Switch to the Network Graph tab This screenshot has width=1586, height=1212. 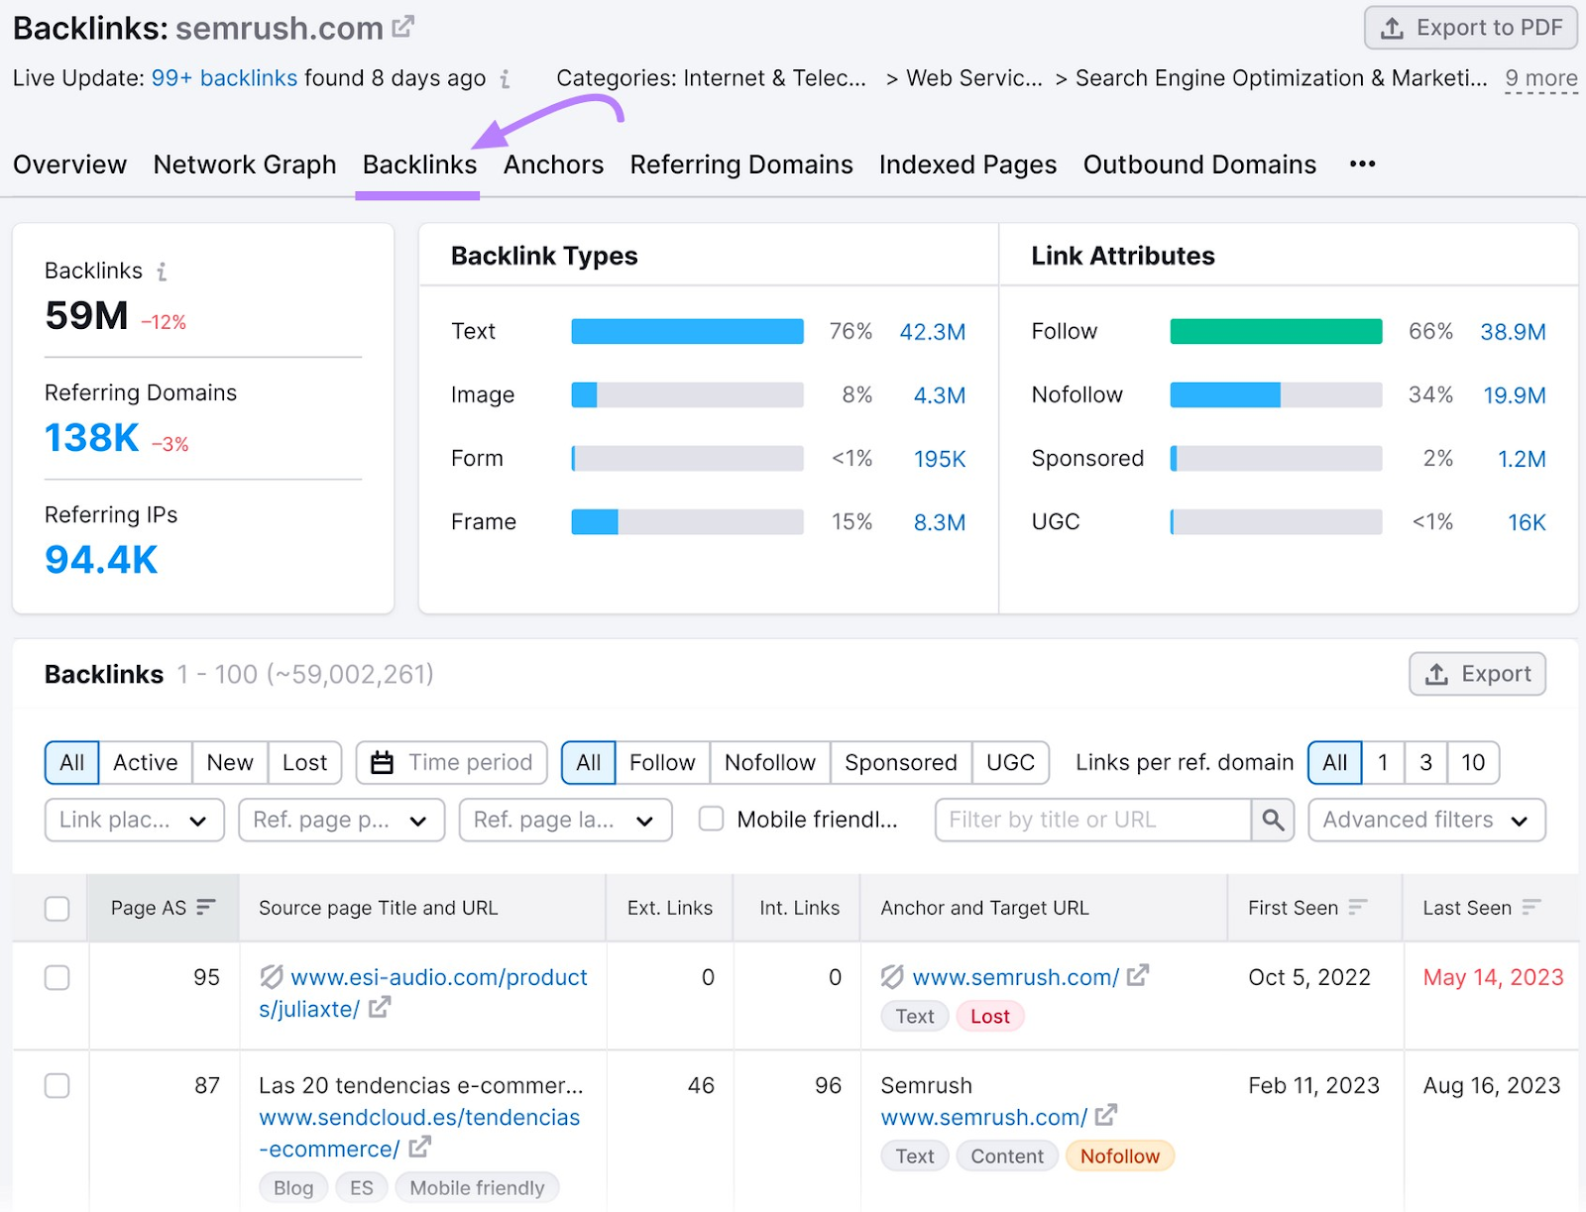[x=245, y=165]
